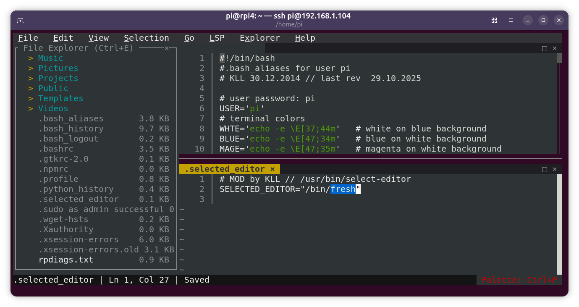This screenshot has width=579, height=307.
Task: Open the terminal hamburger menu
Action: (x=511, y=20)
